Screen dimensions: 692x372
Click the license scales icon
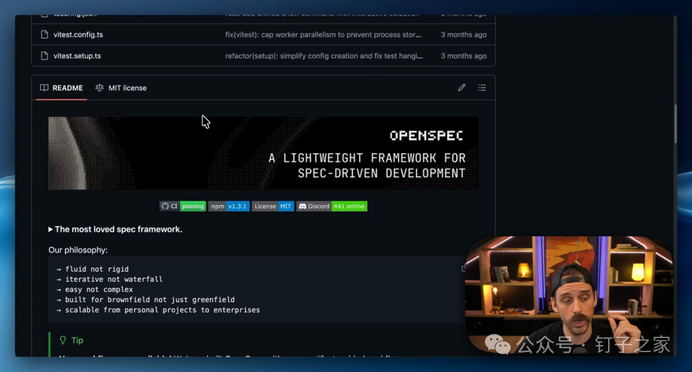tap(100, 88)
